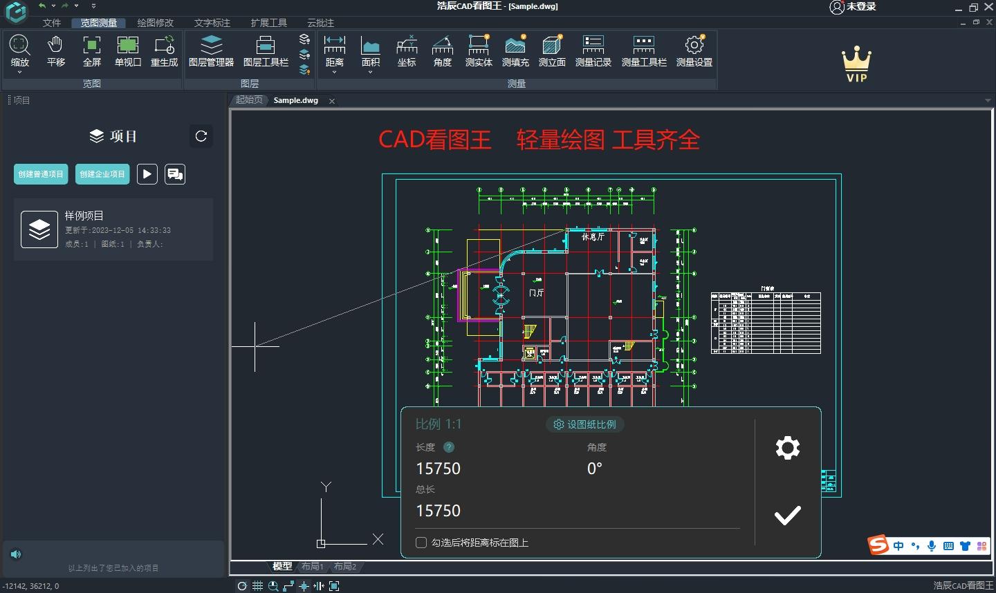Select the 距离 measurement tool
This screenshot has width=996, height=593.
click(335, 48)
